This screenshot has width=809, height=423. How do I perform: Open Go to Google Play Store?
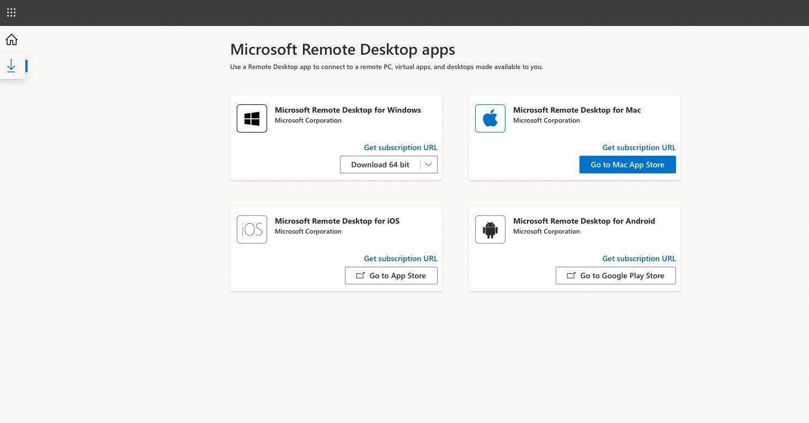(615, 276)
